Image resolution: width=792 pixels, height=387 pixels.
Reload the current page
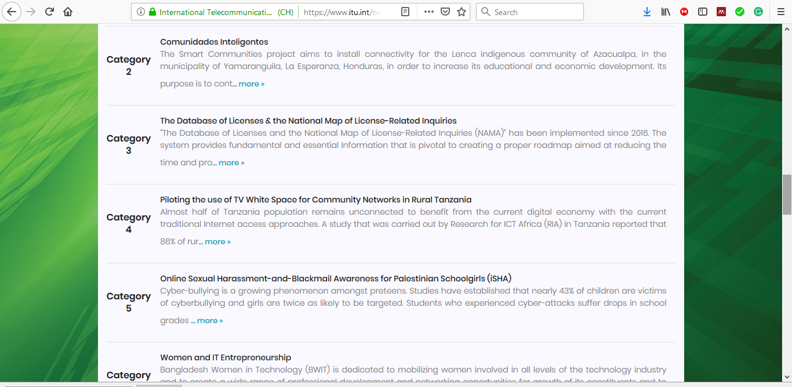point(49,12)
